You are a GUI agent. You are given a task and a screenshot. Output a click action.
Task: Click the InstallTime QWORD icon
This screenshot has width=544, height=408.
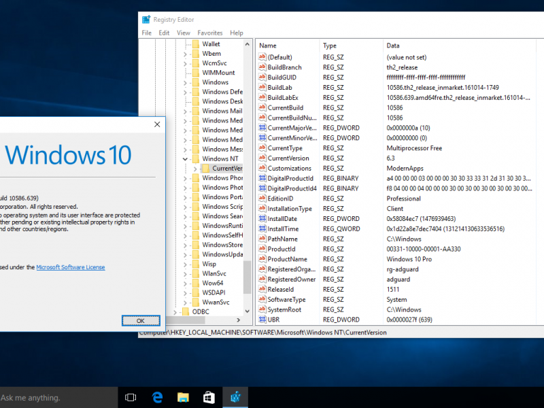[x=262, y=228]
